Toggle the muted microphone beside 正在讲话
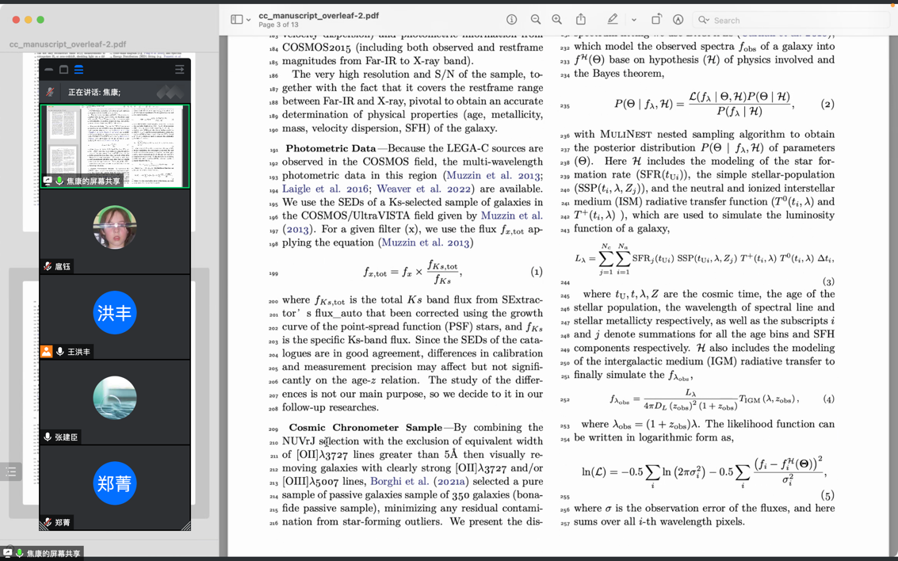898x561 pixels. 50,92
